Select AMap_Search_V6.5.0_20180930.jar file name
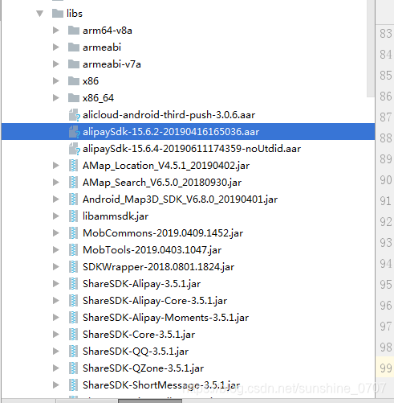 (x=162, y=183)
